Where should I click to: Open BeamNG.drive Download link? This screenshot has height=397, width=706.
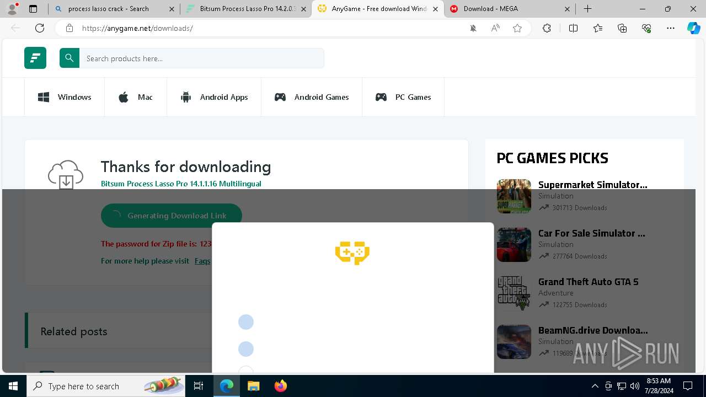[x=593, y=330]
